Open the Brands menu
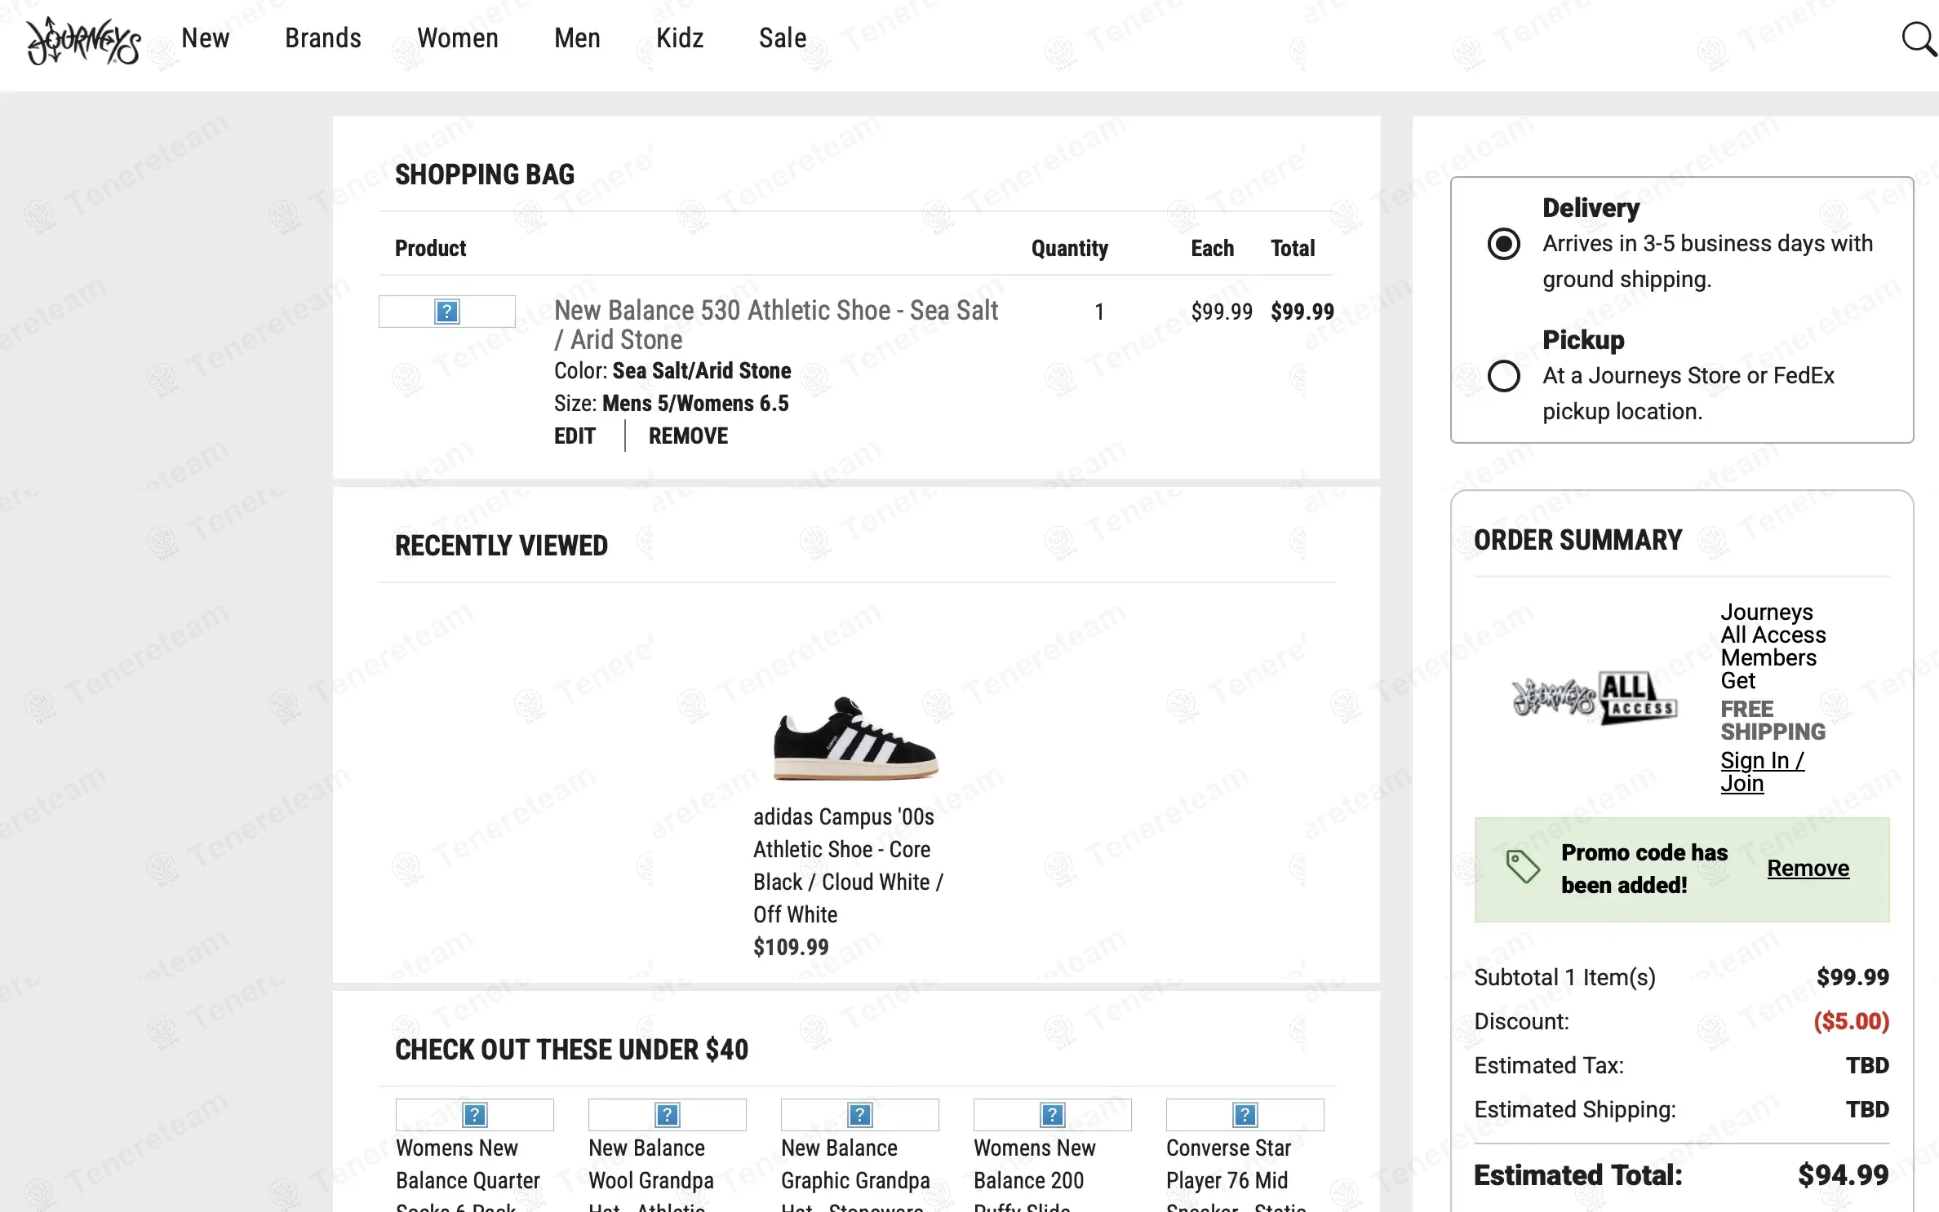This screenshot has height=1212, width=1939. click(322, 38)
